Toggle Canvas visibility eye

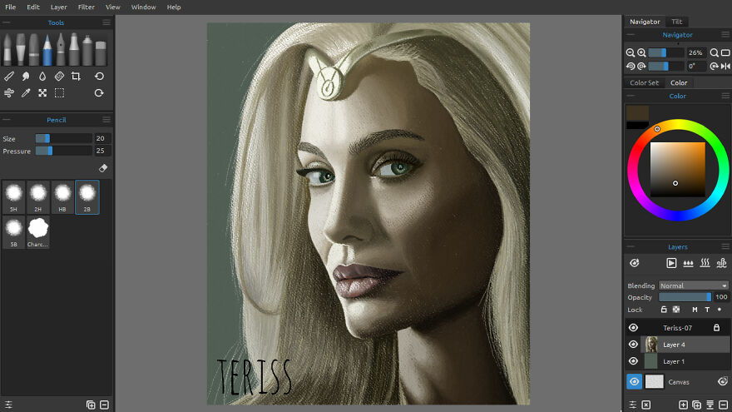[x=634, y=382]
